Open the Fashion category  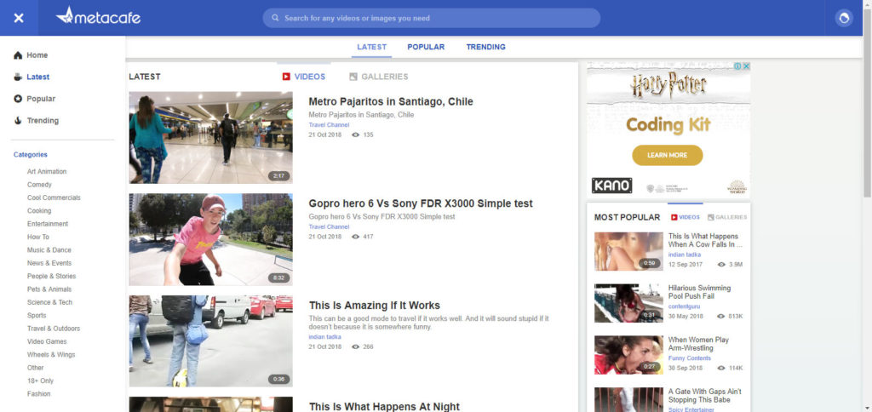pyautogui.click(x=39, y=393)
